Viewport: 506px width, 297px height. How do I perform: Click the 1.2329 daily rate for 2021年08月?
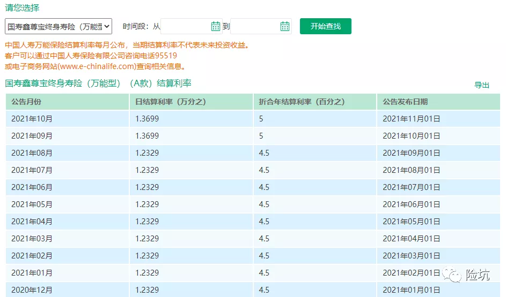(191, 153)
